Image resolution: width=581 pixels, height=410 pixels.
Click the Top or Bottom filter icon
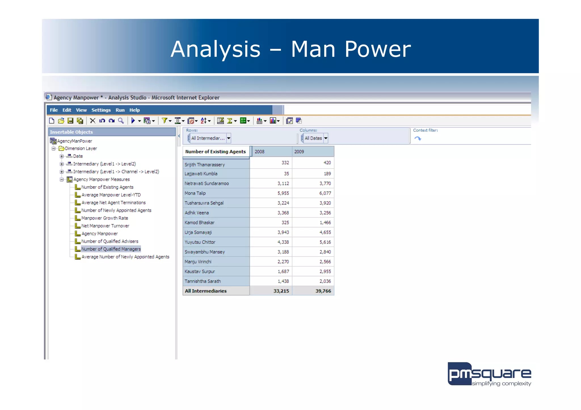tap(178, 121)
